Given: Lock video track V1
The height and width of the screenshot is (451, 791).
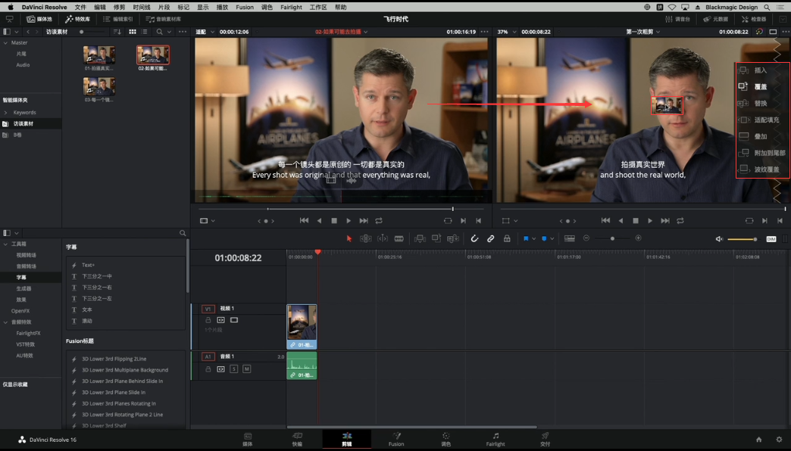Looking at the screenshot, I should [208, 320].
